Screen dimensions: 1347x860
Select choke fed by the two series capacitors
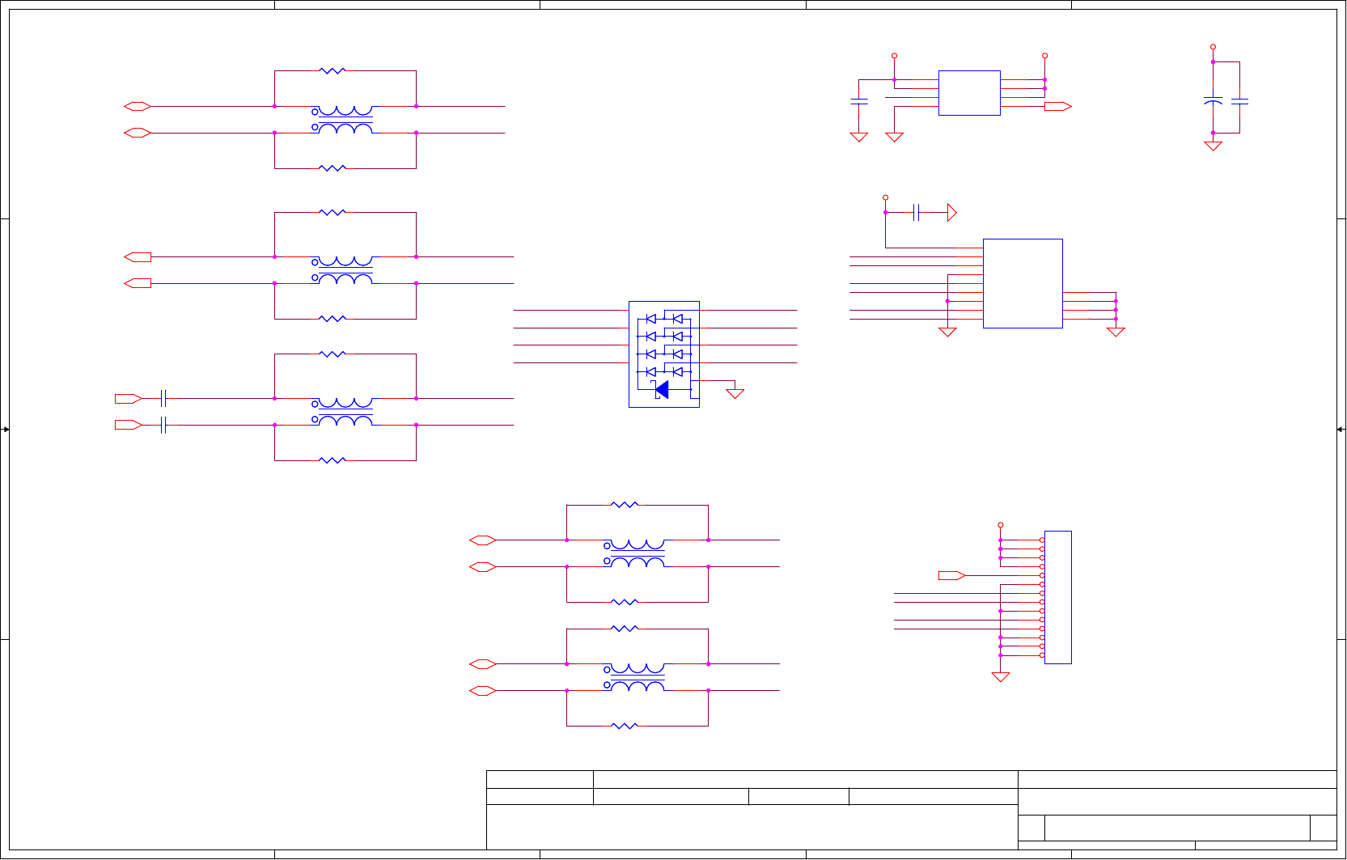(x=343, y=412)
